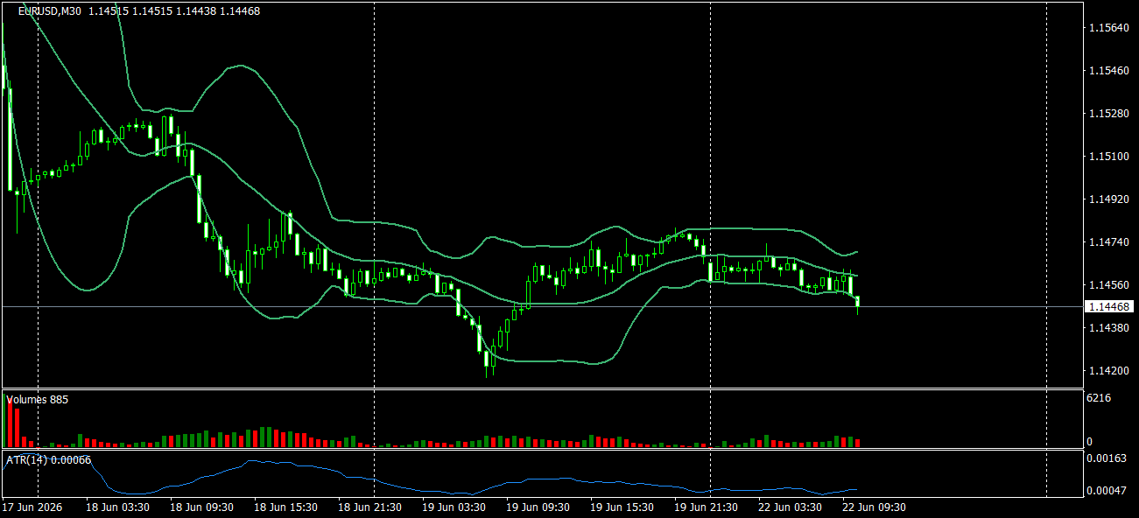The height and width of the screenshot is (518, 1139).
Task: Click the 22 Jun 09:30 time label
Action: (874, 507)
